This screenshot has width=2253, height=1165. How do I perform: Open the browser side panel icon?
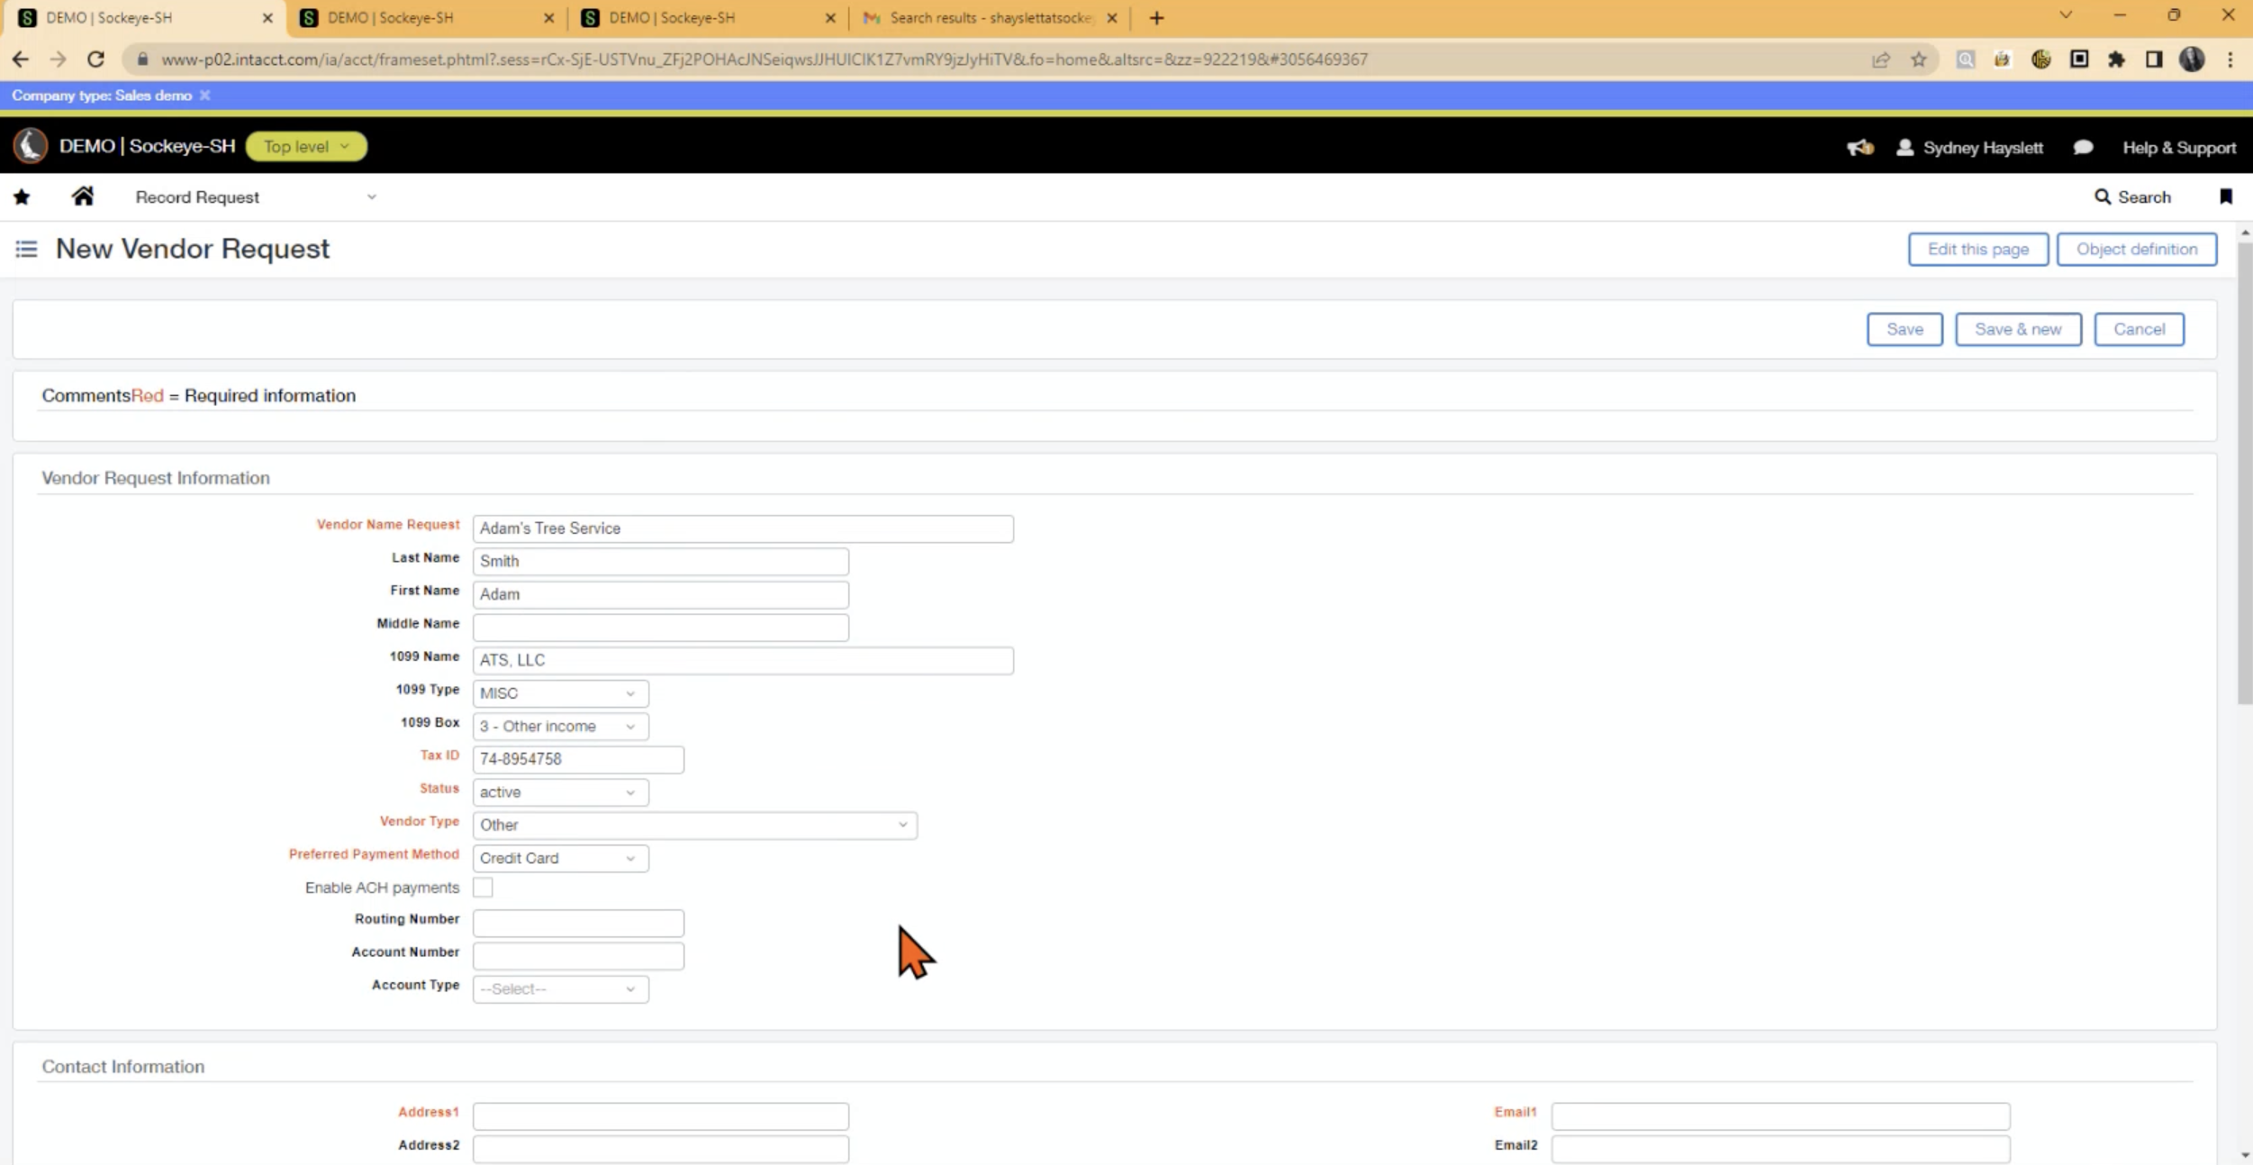click(2154, 59)
